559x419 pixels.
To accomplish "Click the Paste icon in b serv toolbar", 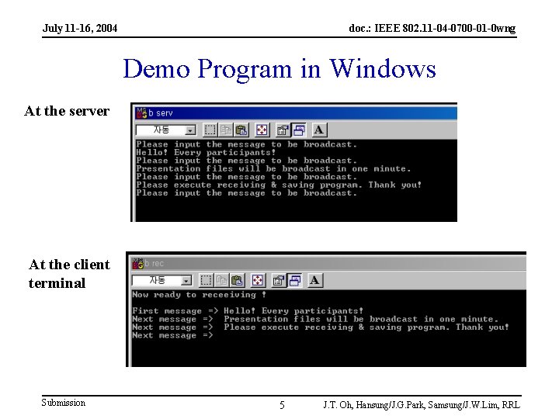I will [x=241, y=130].
